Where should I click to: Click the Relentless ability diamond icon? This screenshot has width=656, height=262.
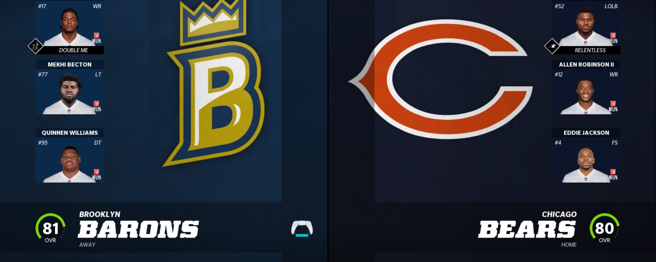coord(552,46)
